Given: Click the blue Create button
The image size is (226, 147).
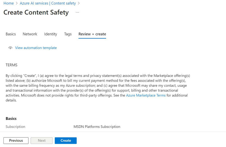Looking at the screenshot, I should (x=66, y=140).
